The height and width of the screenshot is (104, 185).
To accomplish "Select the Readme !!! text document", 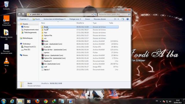I will tap(80, 61).
